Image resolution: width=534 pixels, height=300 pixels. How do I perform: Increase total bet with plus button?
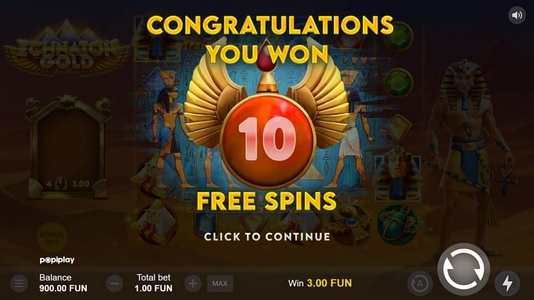coord(193,283)
